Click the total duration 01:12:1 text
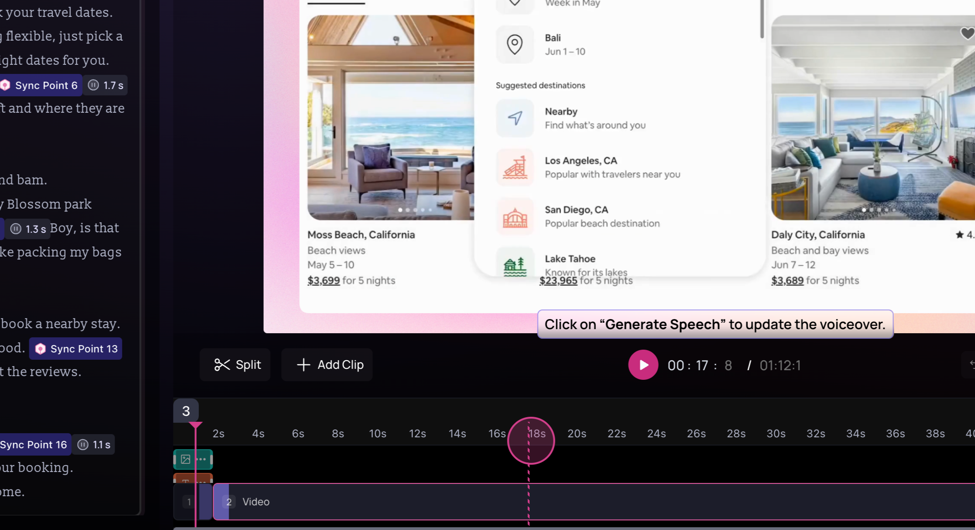Viewport: 975px width, 530px height. [780, 365]
